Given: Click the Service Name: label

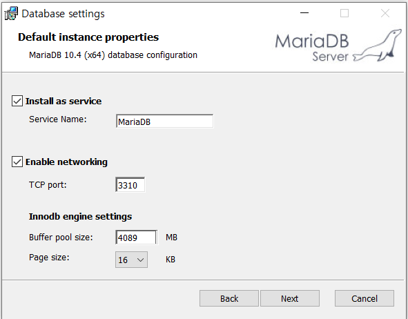Looking at the screenshot, I should tap(58, 119).
